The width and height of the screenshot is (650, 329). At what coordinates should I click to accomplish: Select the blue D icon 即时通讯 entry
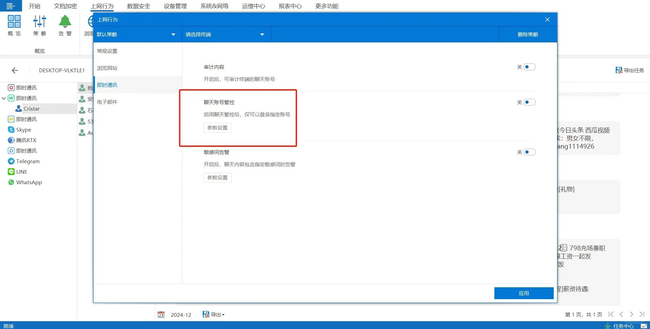(x=11, y=151)
